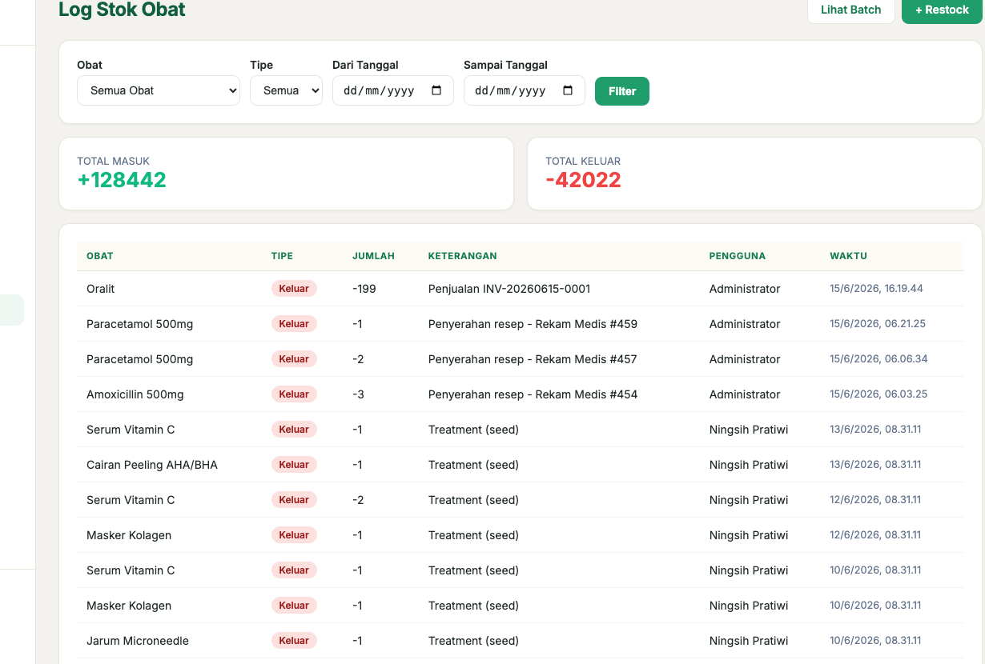
Task: Click the Amoxicillin 500mg medicine name
Action: pos(135,394)
